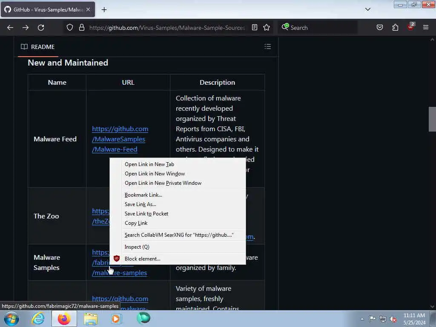The image size is (436, 327).
Task: Open the bottom row github.com link
Action: click(120, 299)
